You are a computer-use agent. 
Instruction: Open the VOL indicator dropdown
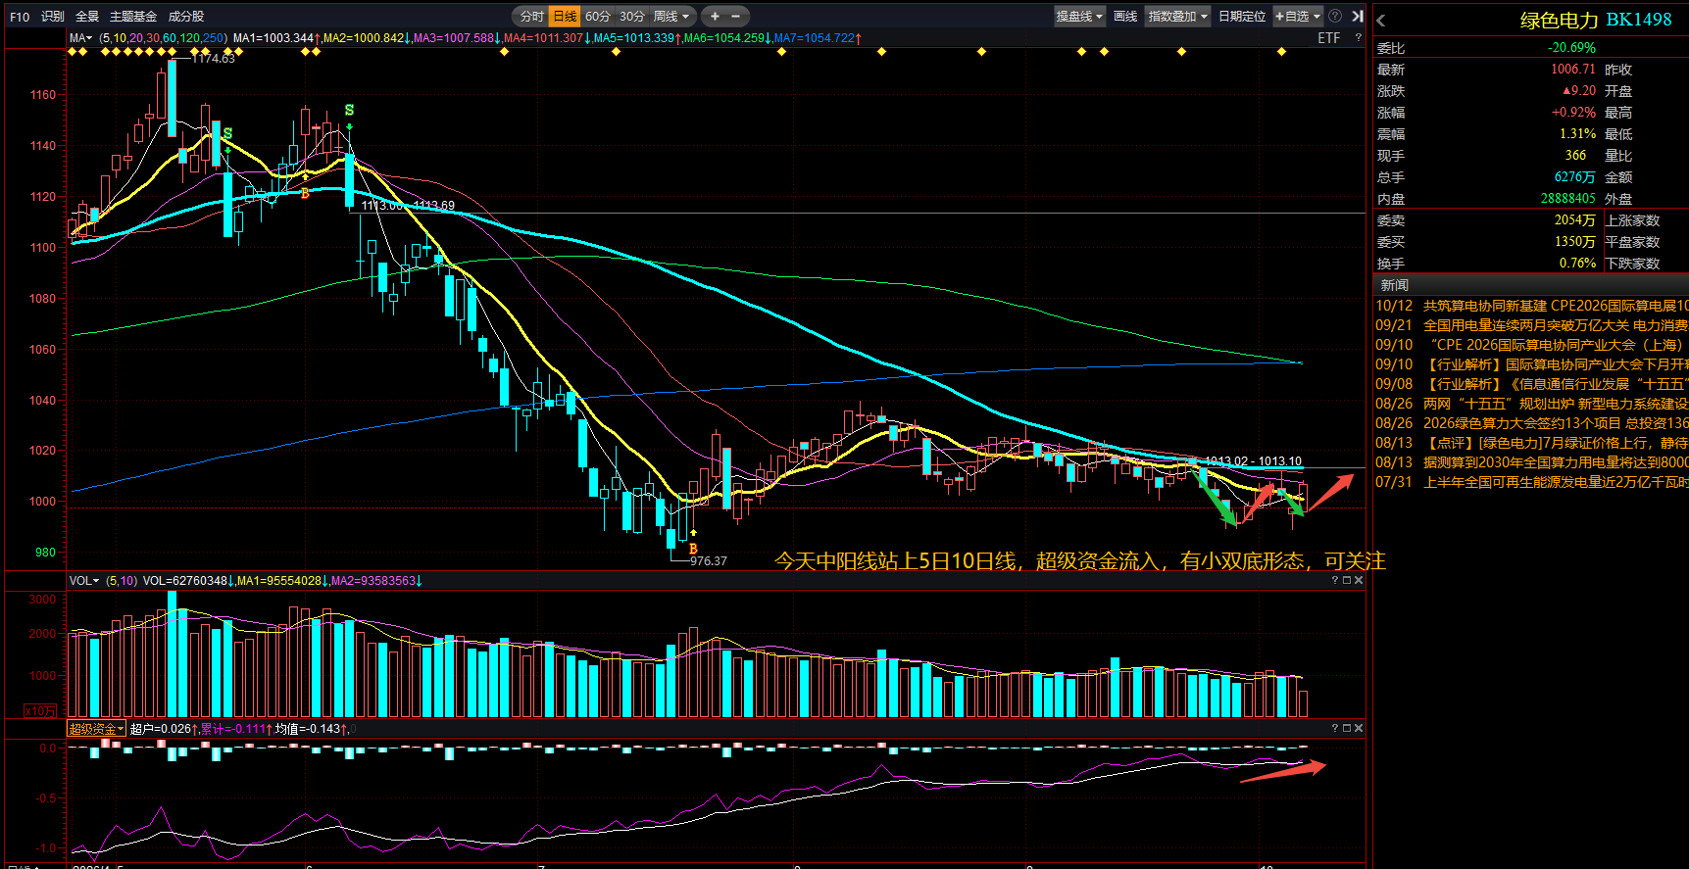(84, 581)
